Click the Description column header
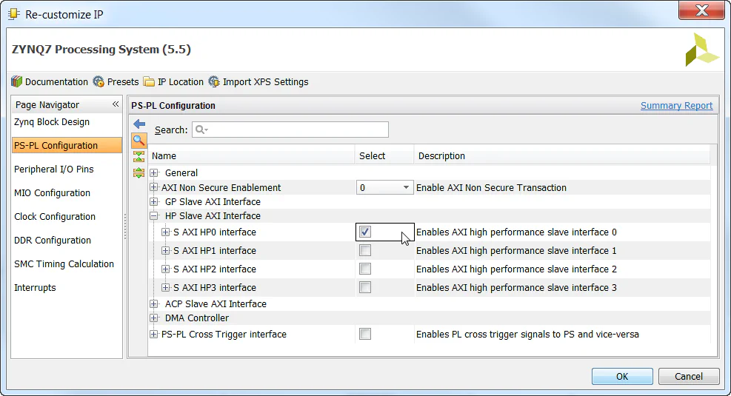 (562, 156)
